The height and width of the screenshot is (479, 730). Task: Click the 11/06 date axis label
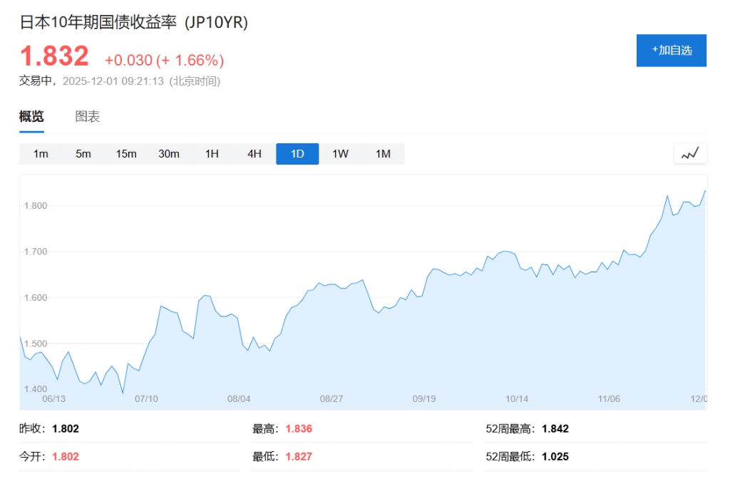pos(610,398)
